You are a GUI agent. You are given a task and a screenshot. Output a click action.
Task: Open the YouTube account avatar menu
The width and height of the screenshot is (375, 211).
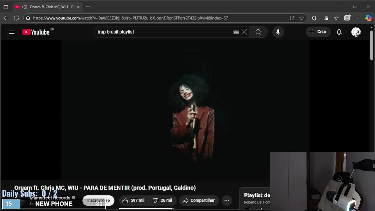[356, 32]
